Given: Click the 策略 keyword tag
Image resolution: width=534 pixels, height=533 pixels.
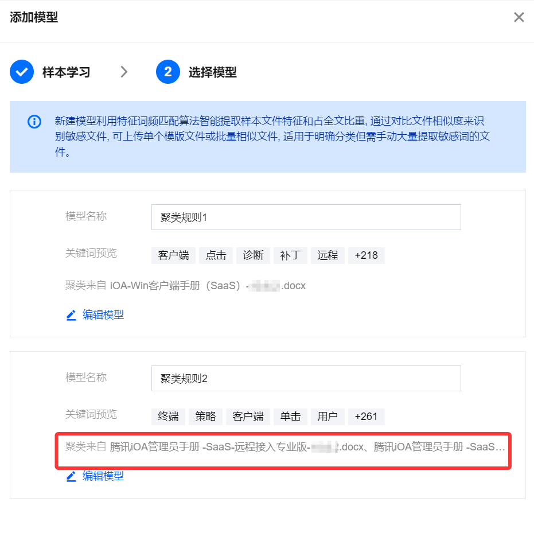Looking at the screenshot, I should click(205, 417).
